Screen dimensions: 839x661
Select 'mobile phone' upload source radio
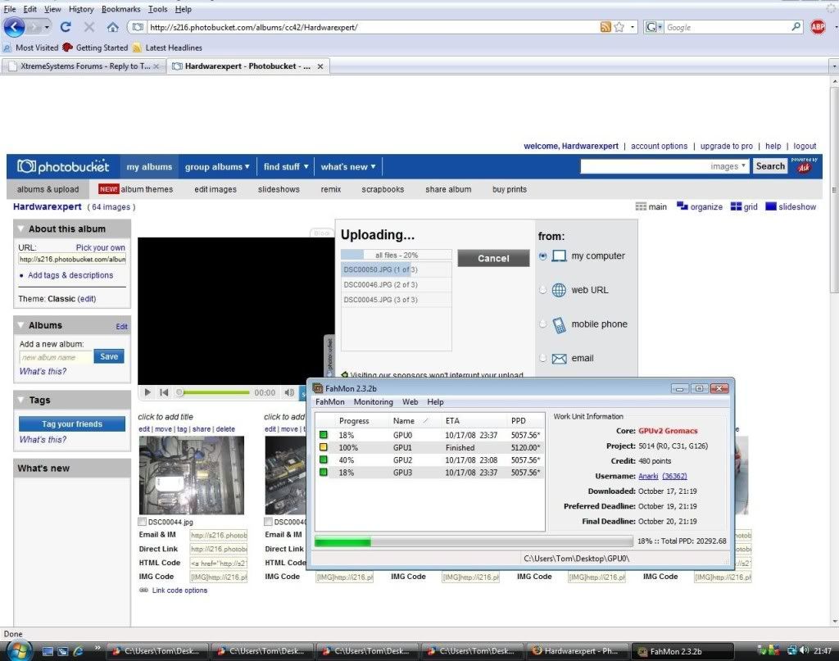coord(542,324)
